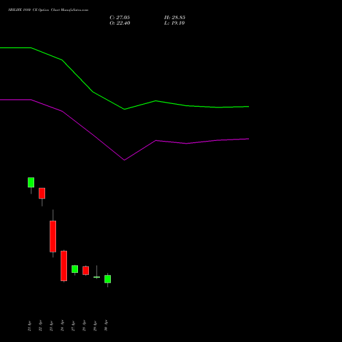Click the 29 Apr date axis label
Screen dimensions: 342x342
point(95,326)
